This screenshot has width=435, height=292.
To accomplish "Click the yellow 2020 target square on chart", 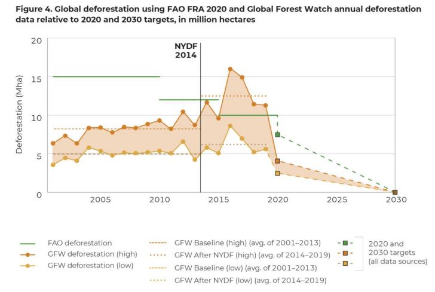I will pyautogui.click(x=277, y=173).
